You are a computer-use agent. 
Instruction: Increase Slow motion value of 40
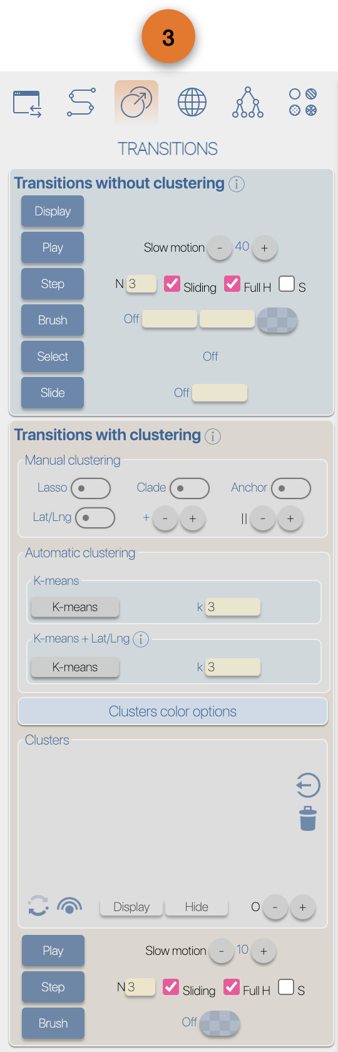tap(264, 248)
